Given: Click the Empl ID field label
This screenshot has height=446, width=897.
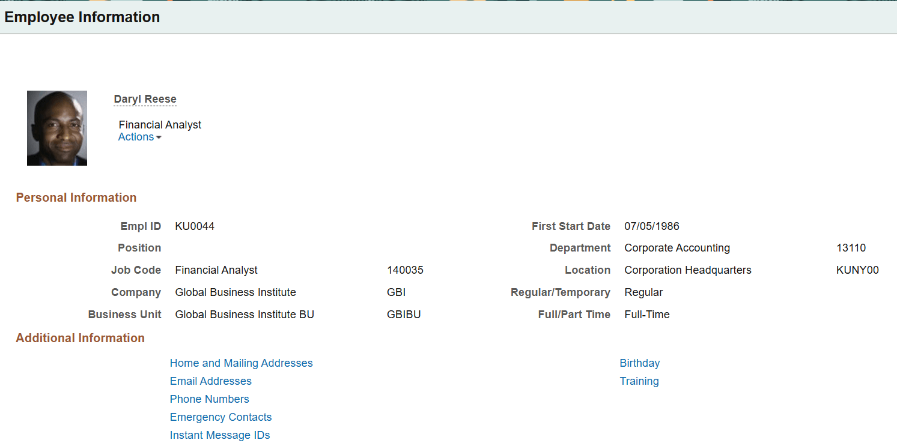Looking at the screenshot, I should 141,226.
